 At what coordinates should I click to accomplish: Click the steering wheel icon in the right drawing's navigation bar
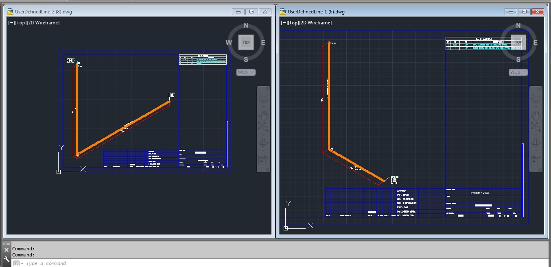pyautogui.click(x=536, y=98)
